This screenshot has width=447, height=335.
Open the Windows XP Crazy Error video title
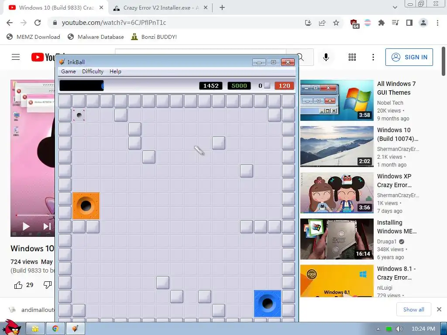pos(394,181)
